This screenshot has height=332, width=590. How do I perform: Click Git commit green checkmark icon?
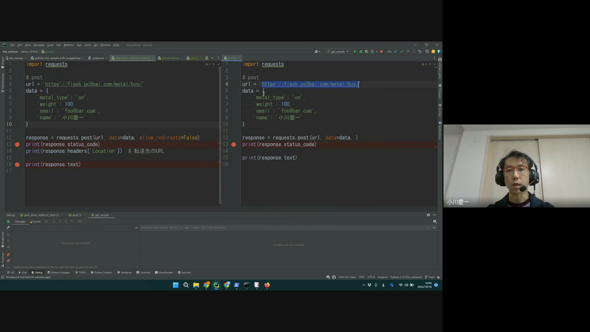pos(401,52)
